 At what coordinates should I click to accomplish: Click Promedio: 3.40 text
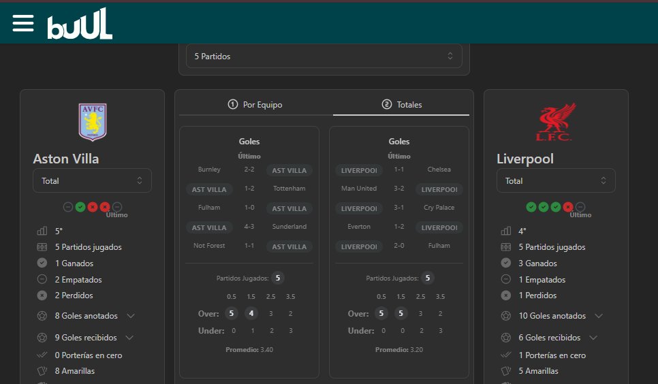249,349
